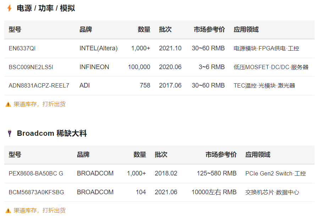Select price 30~60 RMB for ADN8831ACPZ-REEL7

click(208, 86)
